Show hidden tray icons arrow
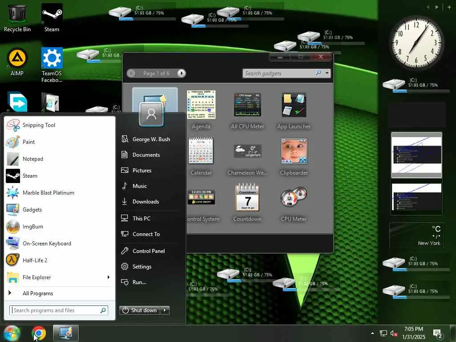The image size is (456, 342). click(372, 333)
